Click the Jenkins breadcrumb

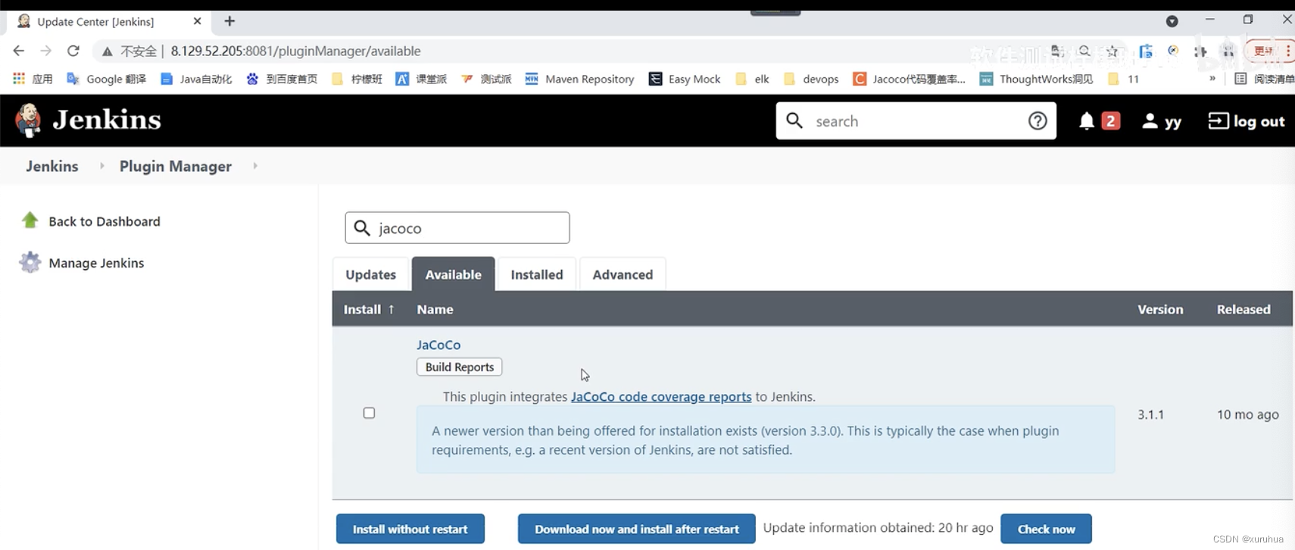pos(52,166)
